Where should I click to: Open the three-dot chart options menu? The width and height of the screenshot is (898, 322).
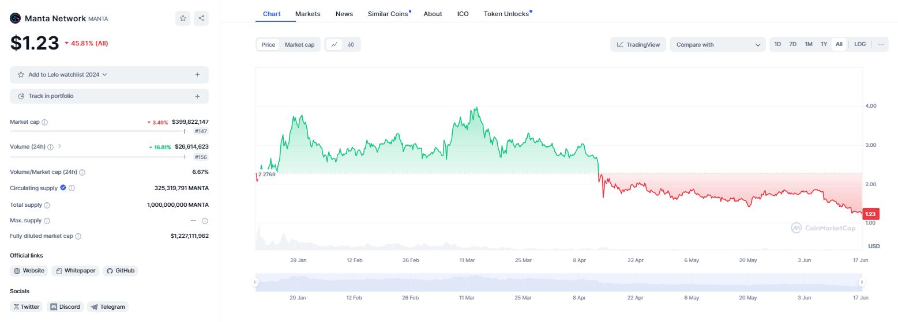pos(881,44)
